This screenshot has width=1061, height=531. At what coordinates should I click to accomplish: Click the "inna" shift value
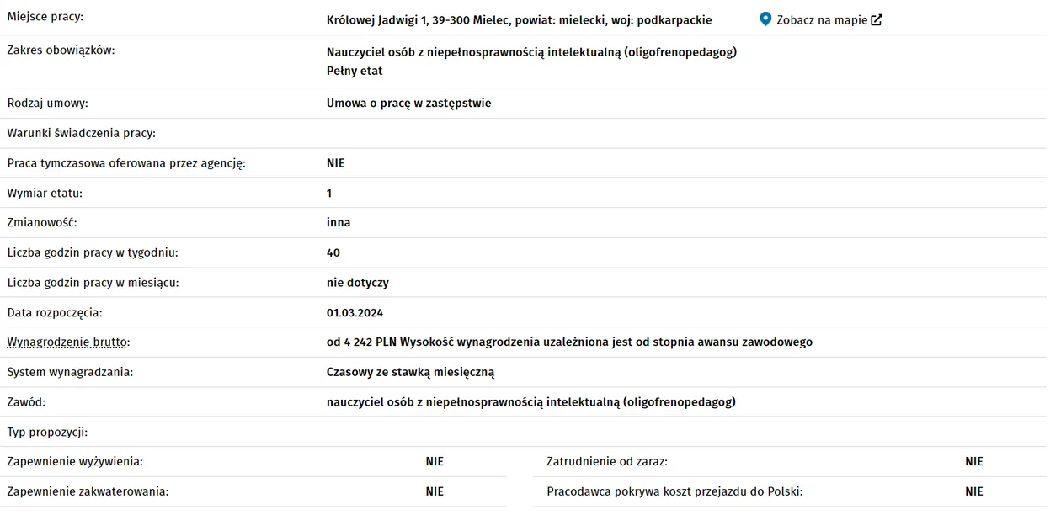click(339, 223)
